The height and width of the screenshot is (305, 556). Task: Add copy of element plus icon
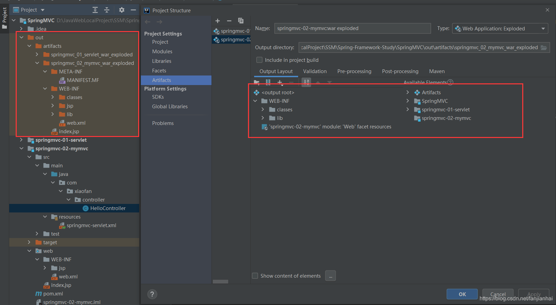[280, 82]
